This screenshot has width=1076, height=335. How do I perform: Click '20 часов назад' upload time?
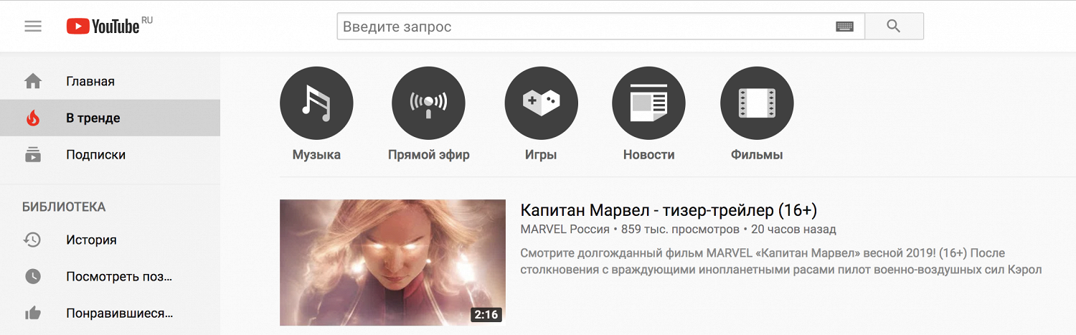(793, 230)
